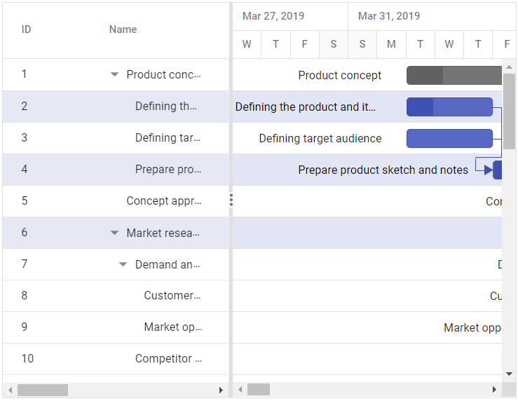Click left arrow of grid horizontal scrollbar

coord(10,390)
